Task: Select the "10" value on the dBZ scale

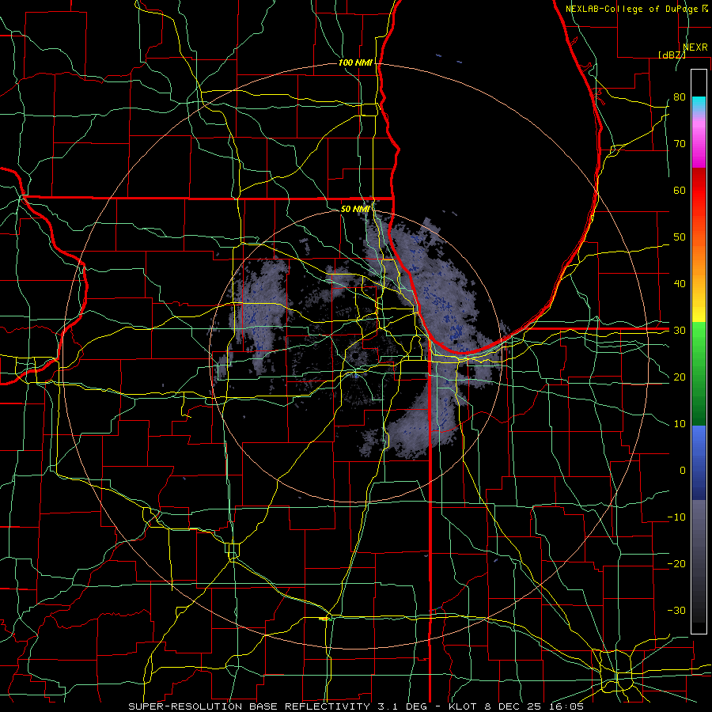Action: tap(680, 424)
